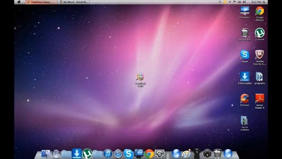
Task: Click the plus icon in menu bar
Action: click(x=219, y=2)
